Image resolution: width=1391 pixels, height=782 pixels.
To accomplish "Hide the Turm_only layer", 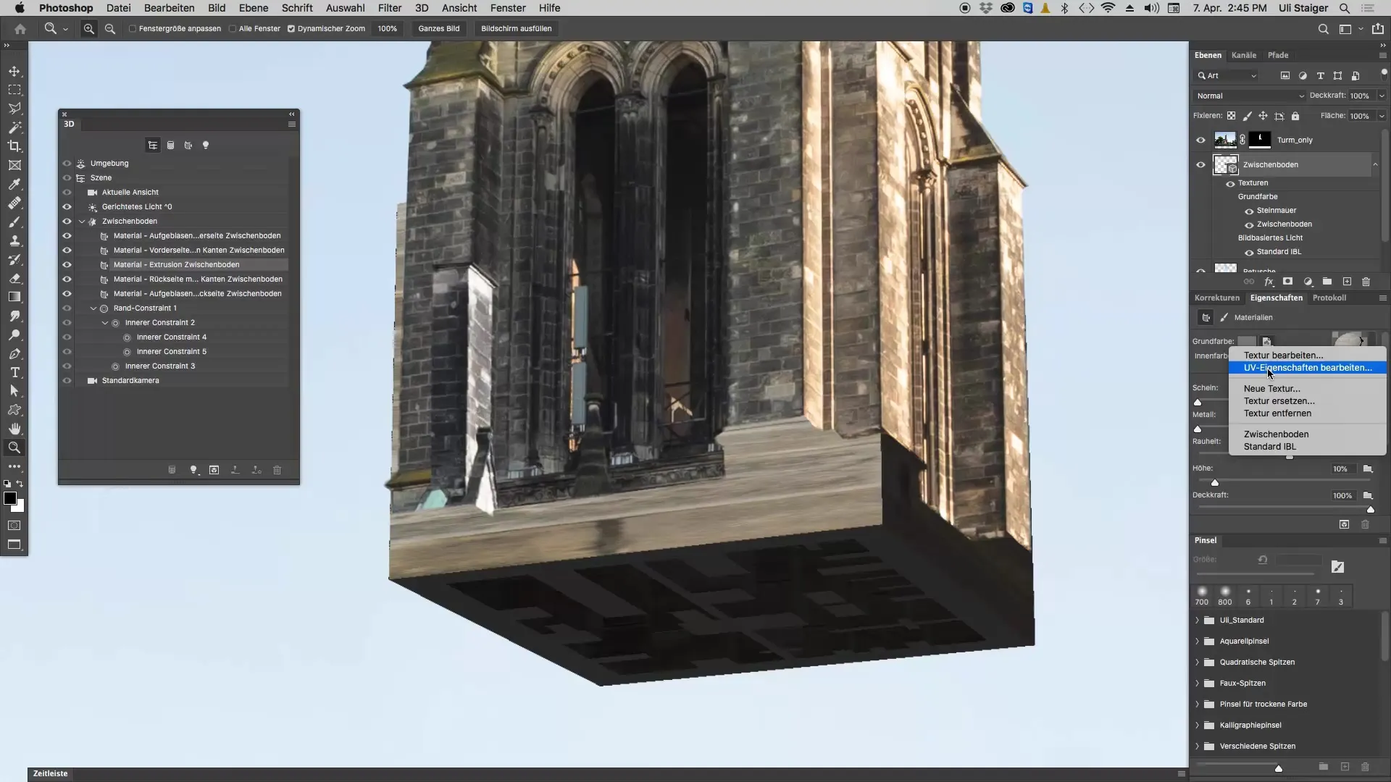I will click(1200, 140).
